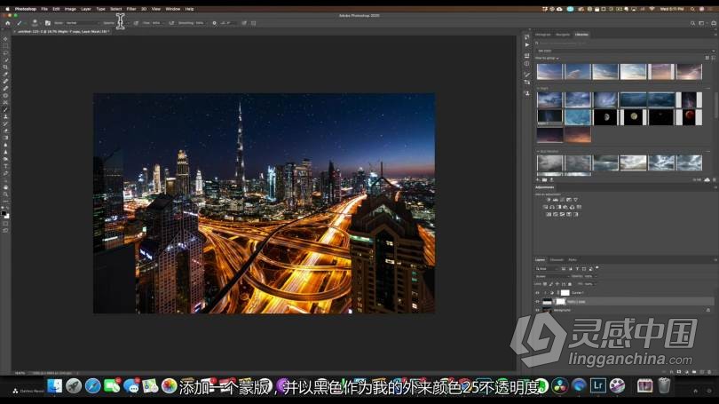Open the Image menu
This screenshot has width=719, height=404.
click(70, 9)
